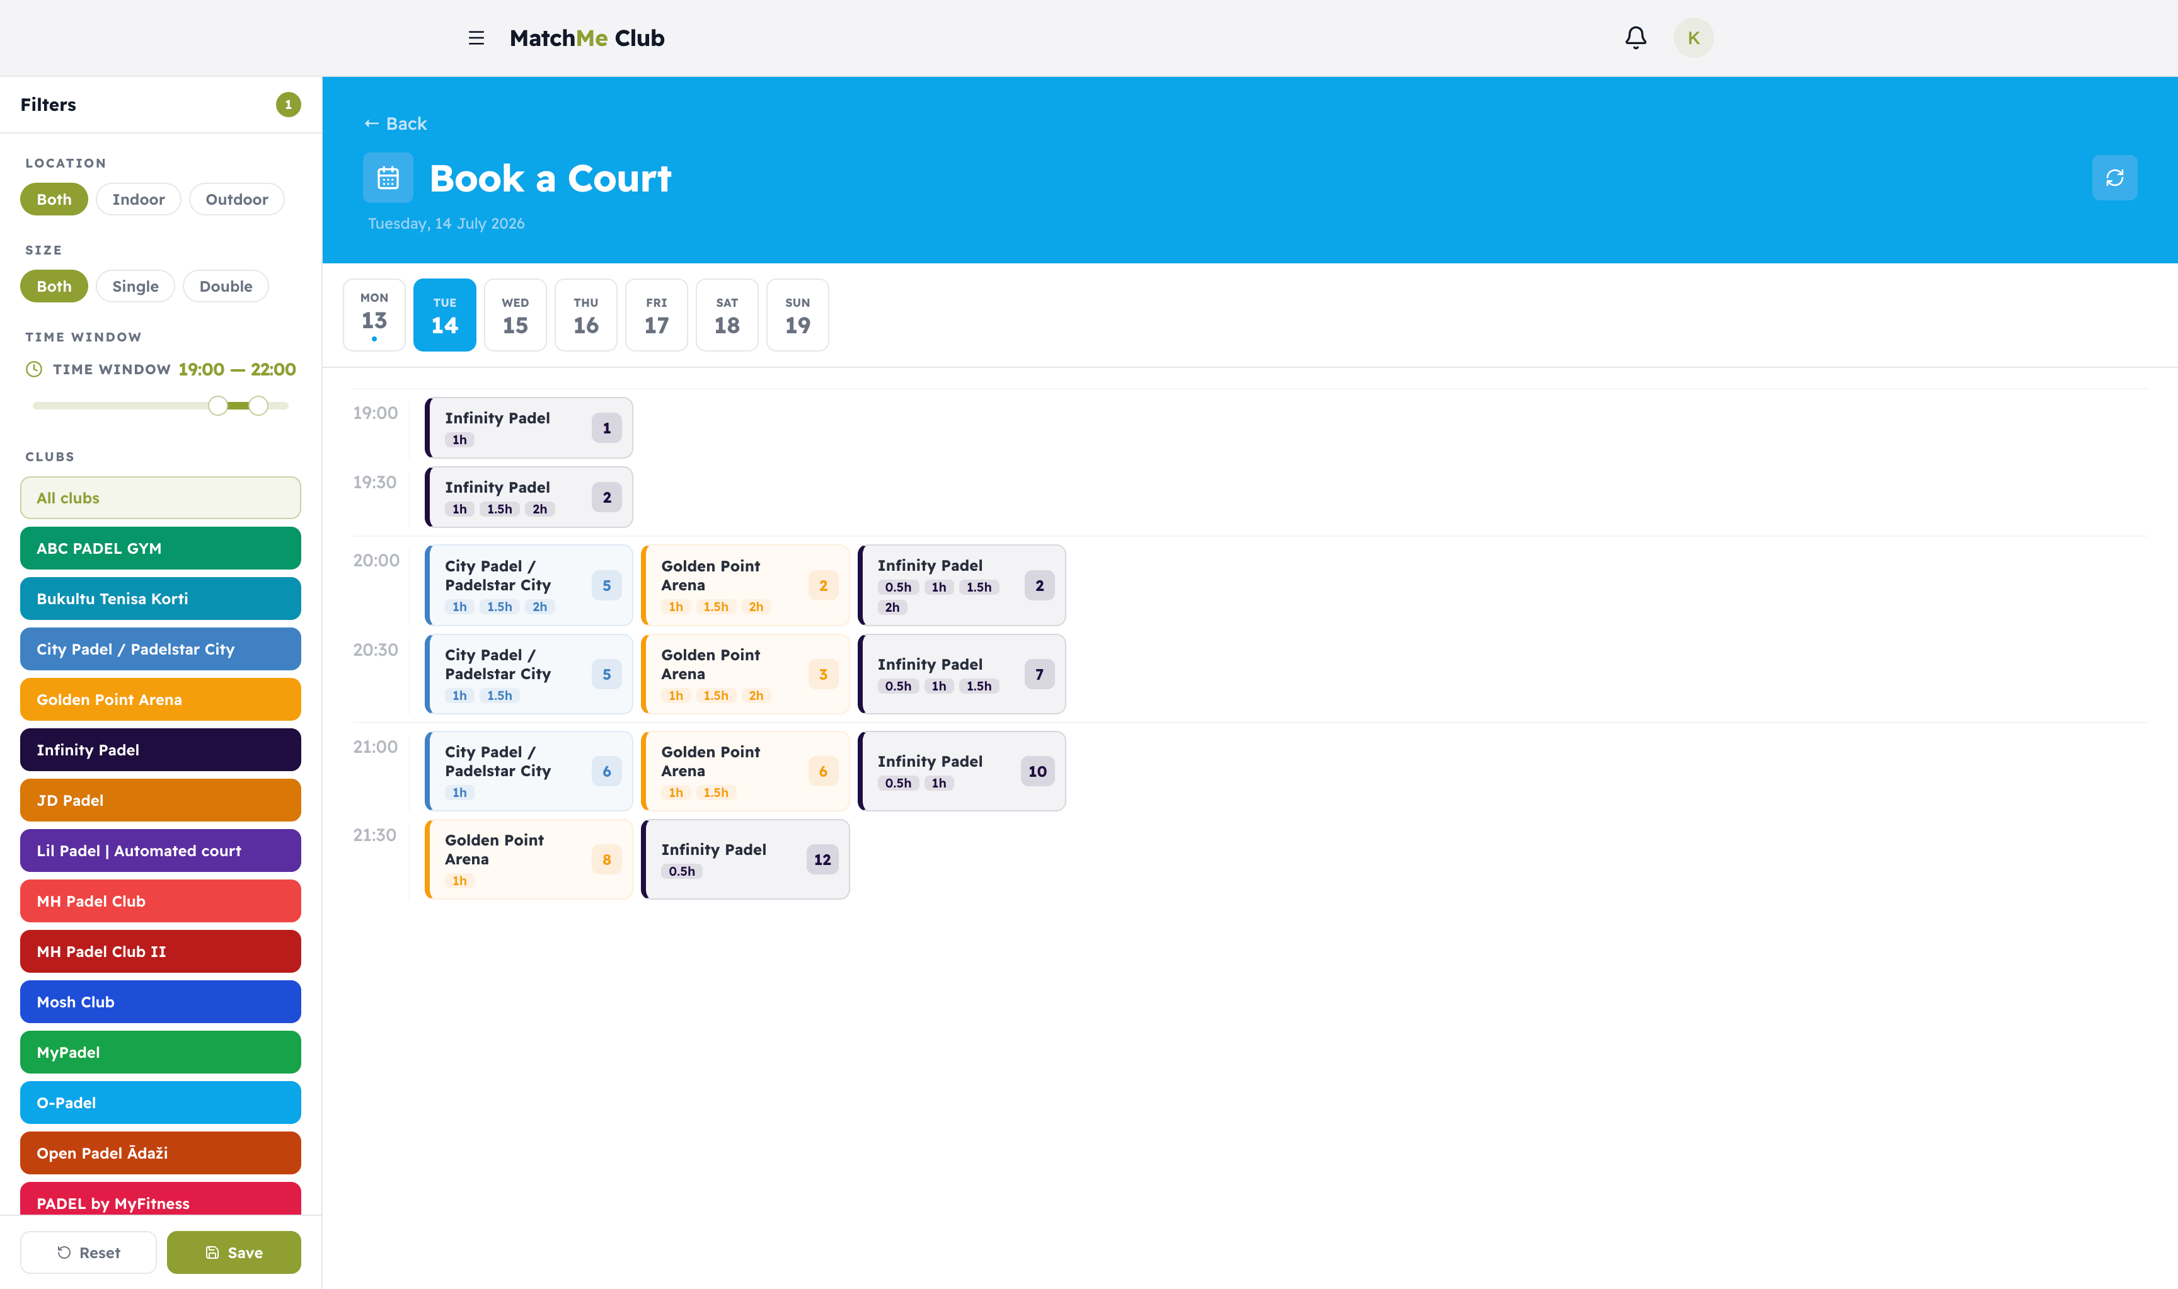
Task: Select Single size filter
Action: point(135,286)
